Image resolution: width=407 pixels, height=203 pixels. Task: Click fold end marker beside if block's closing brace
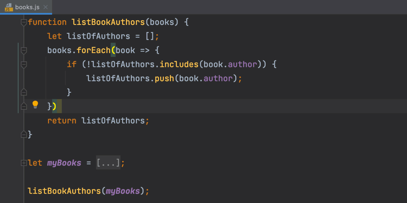pos(24,92)
